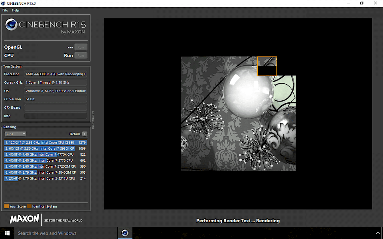Select the Core i7-4770K ranking entry
This screenshot has height=239, width=383.
(x=45, y=154)
